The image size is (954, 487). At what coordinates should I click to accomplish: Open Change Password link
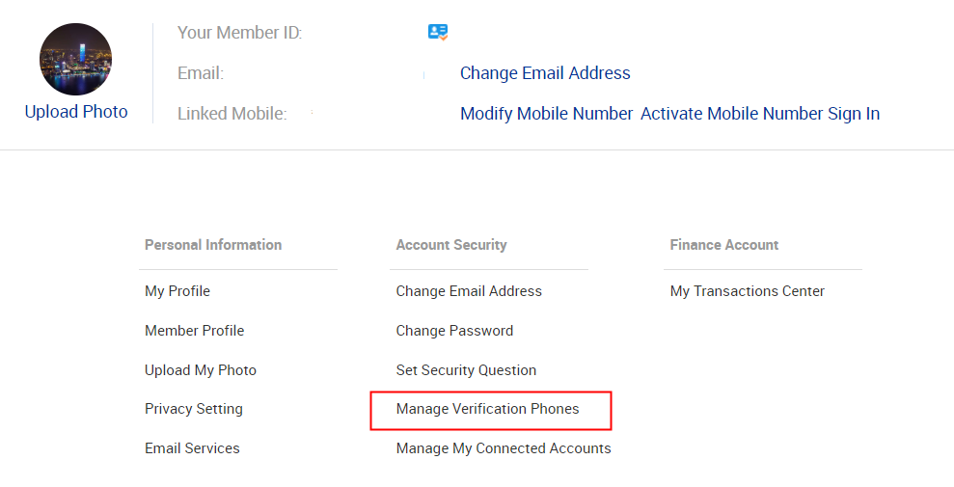[x=454, y=331]
